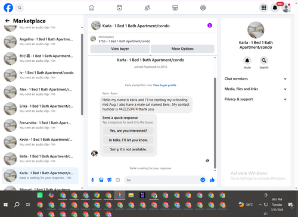This screenshot has height=217, width=298.
Task: Send a thumbs-up like
Action: pos(212,180)
